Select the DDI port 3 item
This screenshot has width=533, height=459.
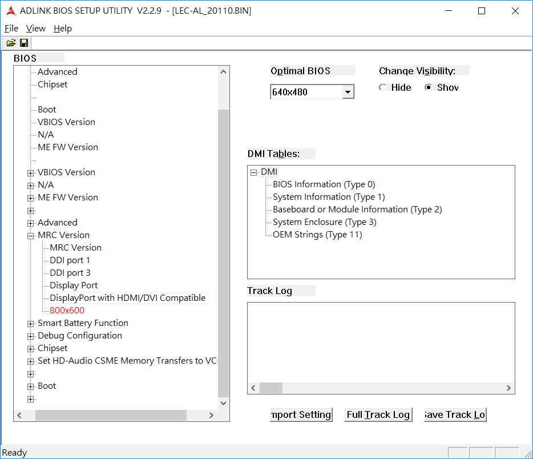point(70,273)
